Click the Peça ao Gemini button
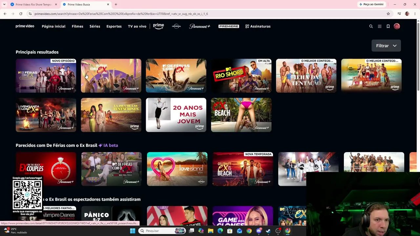 (371, 4)
